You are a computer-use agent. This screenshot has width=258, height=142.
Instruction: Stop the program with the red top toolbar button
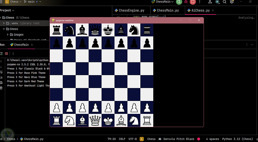(193, 2)
